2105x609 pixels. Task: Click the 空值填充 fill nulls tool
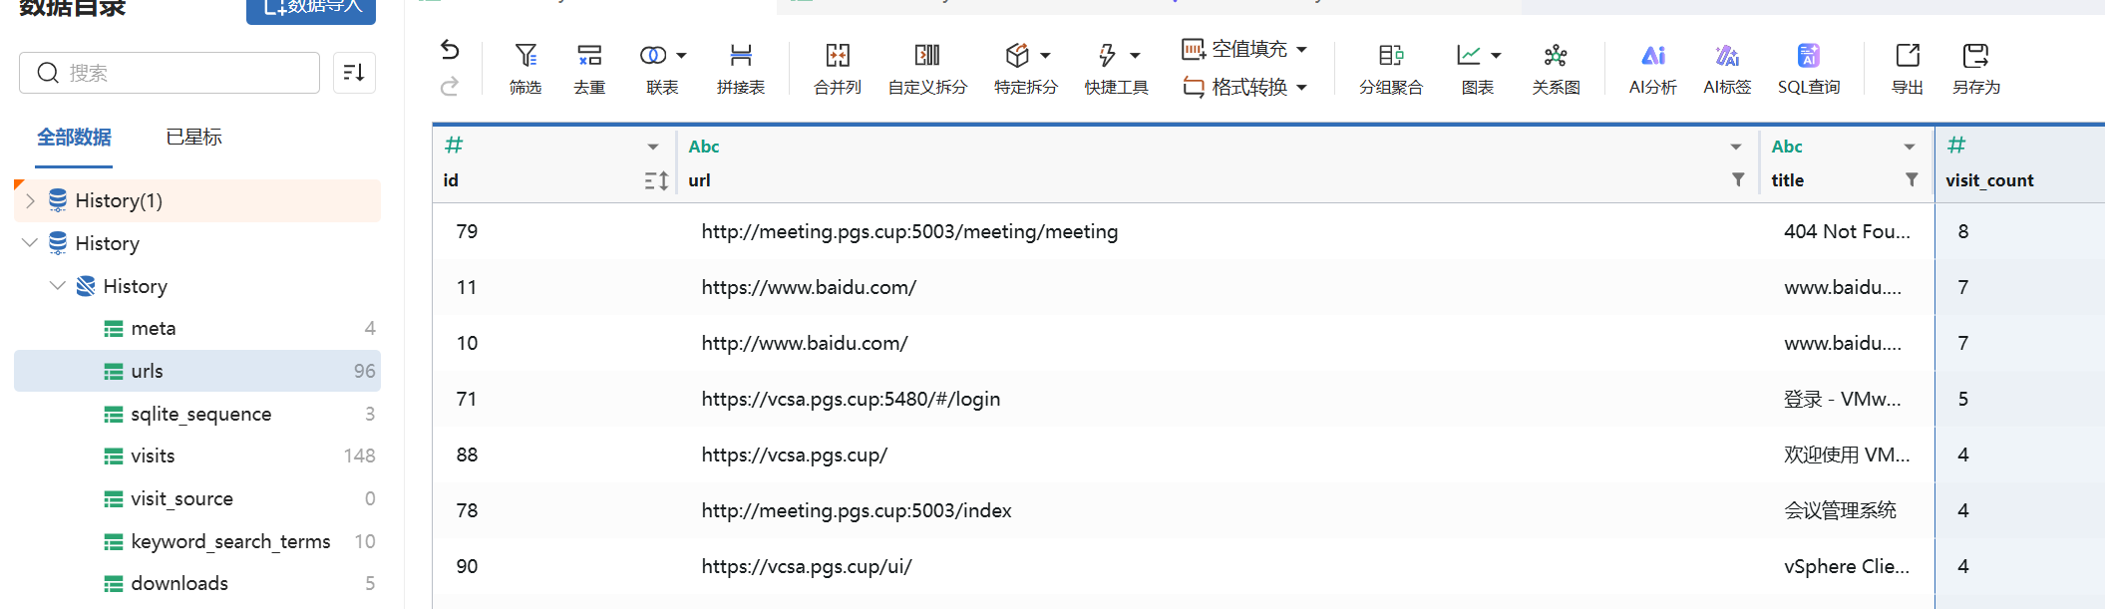[x=1234, y=49]
